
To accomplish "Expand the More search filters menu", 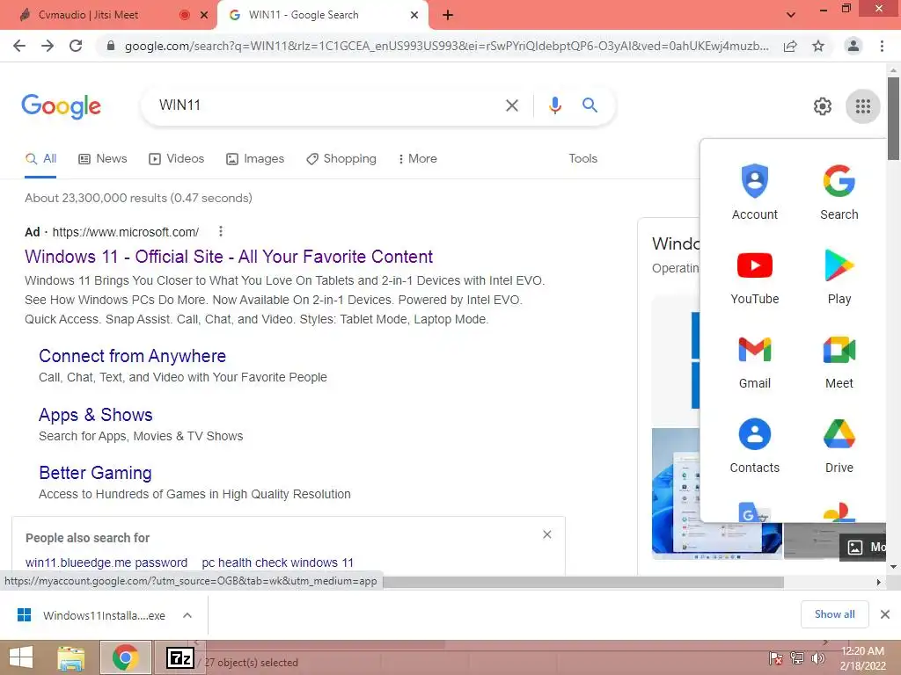I will click(x=417, y=159).
